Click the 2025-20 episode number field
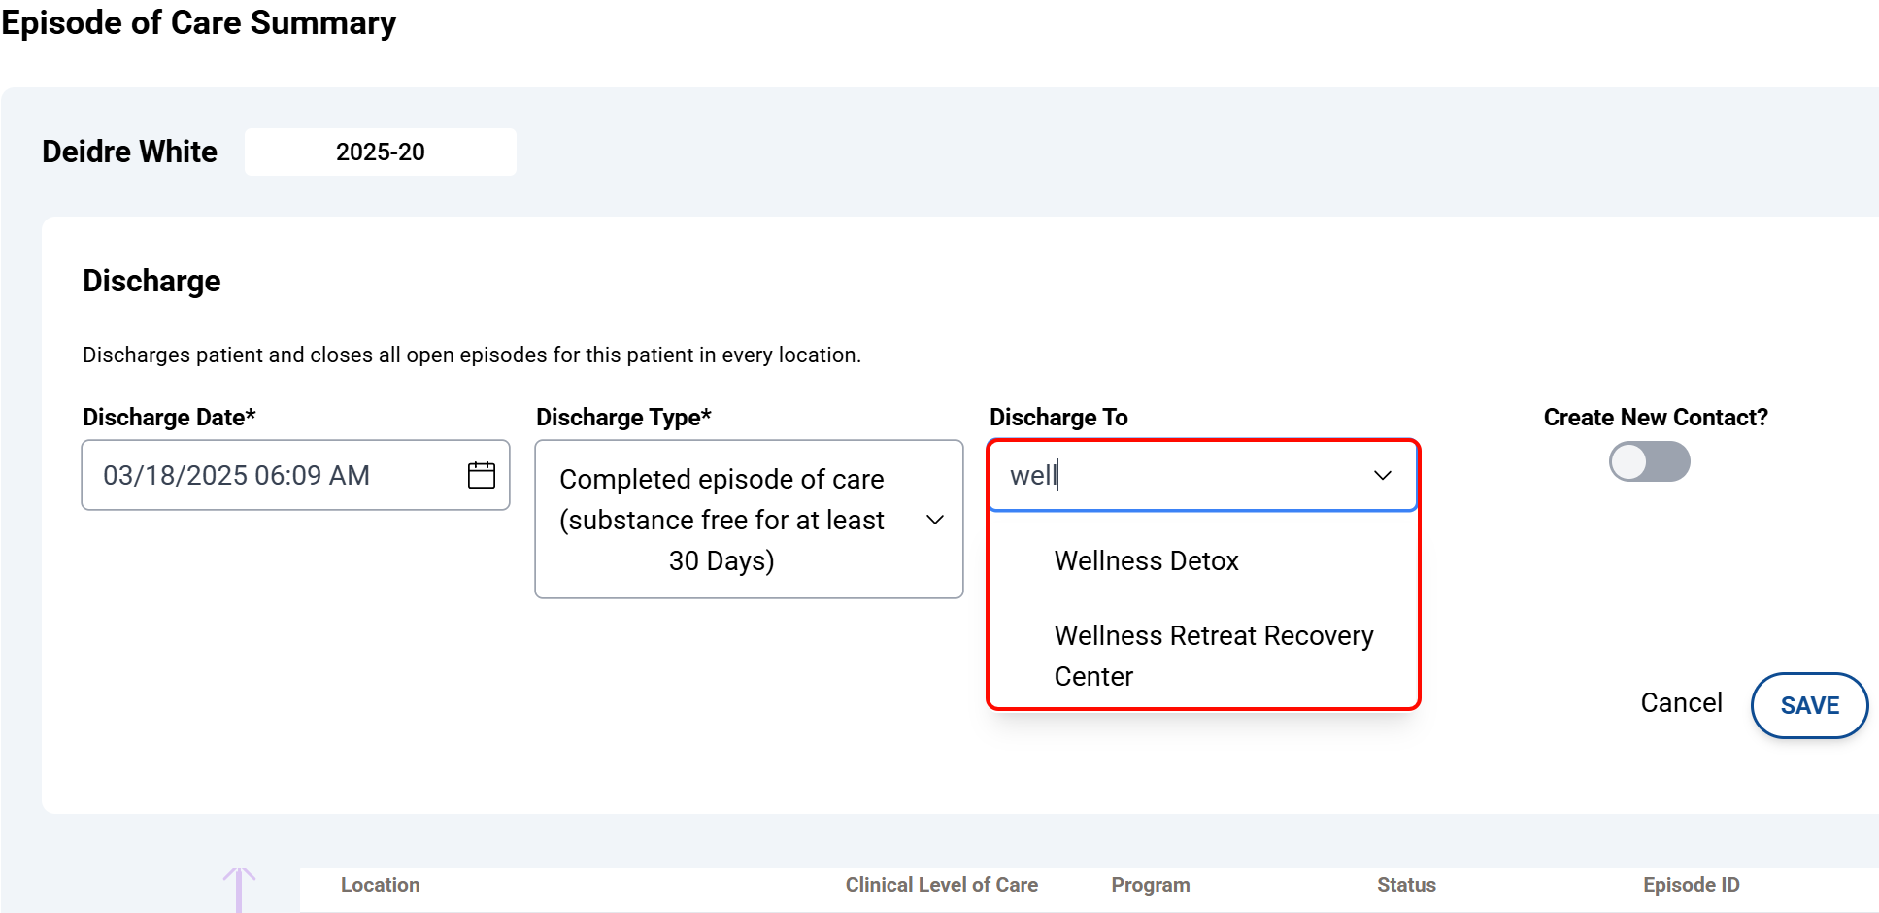The height and width of the screenshot is (913, 1879). tap(380, 152)
